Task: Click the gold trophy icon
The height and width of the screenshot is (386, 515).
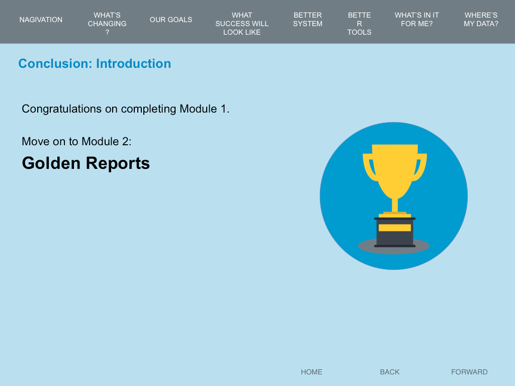Action: (x=394, y=196)
